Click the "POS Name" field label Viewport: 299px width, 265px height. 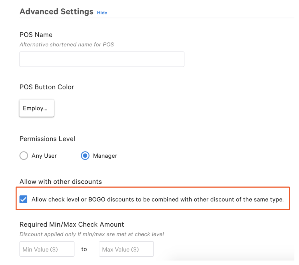pyautogui.click(x=36, y=35)
